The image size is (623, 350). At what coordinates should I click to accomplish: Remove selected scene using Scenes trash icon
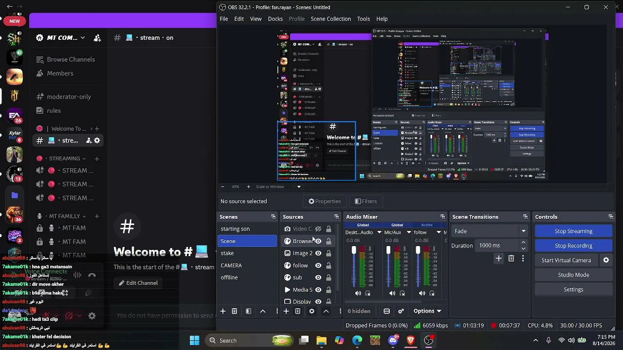(235, 311)
